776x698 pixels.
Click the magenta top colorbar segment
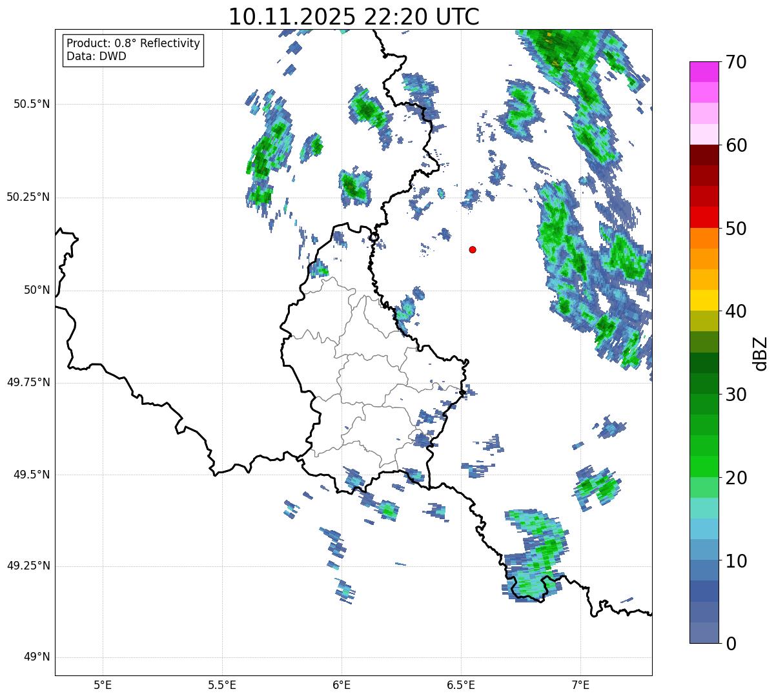point(704,72)
